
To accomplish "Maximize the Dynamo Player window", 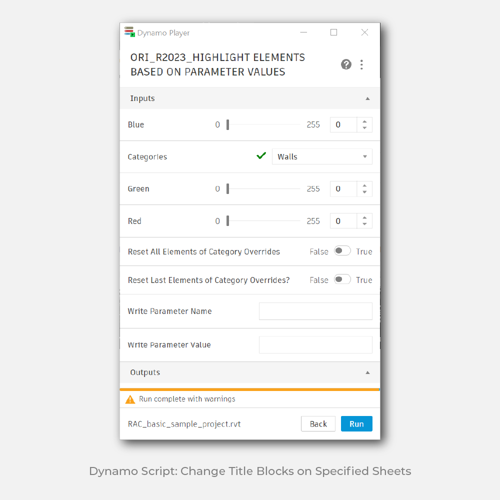I will coord(333,32).
